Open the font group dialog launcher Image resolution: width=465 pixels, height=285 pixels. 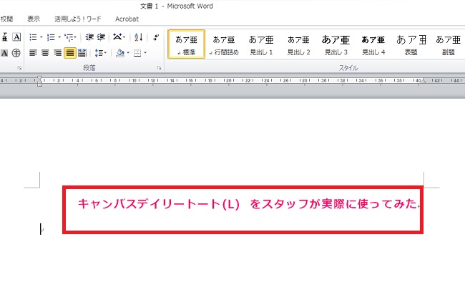coord(19,68)
